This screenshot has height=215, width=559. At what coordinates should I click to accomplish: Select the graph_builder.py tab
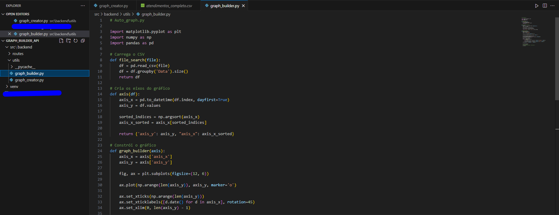[x=224, y=6]
